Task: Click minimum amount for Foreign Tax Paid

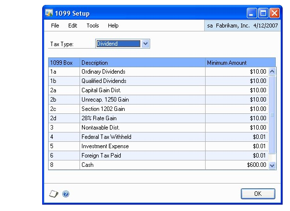Action: coord(237,156)
